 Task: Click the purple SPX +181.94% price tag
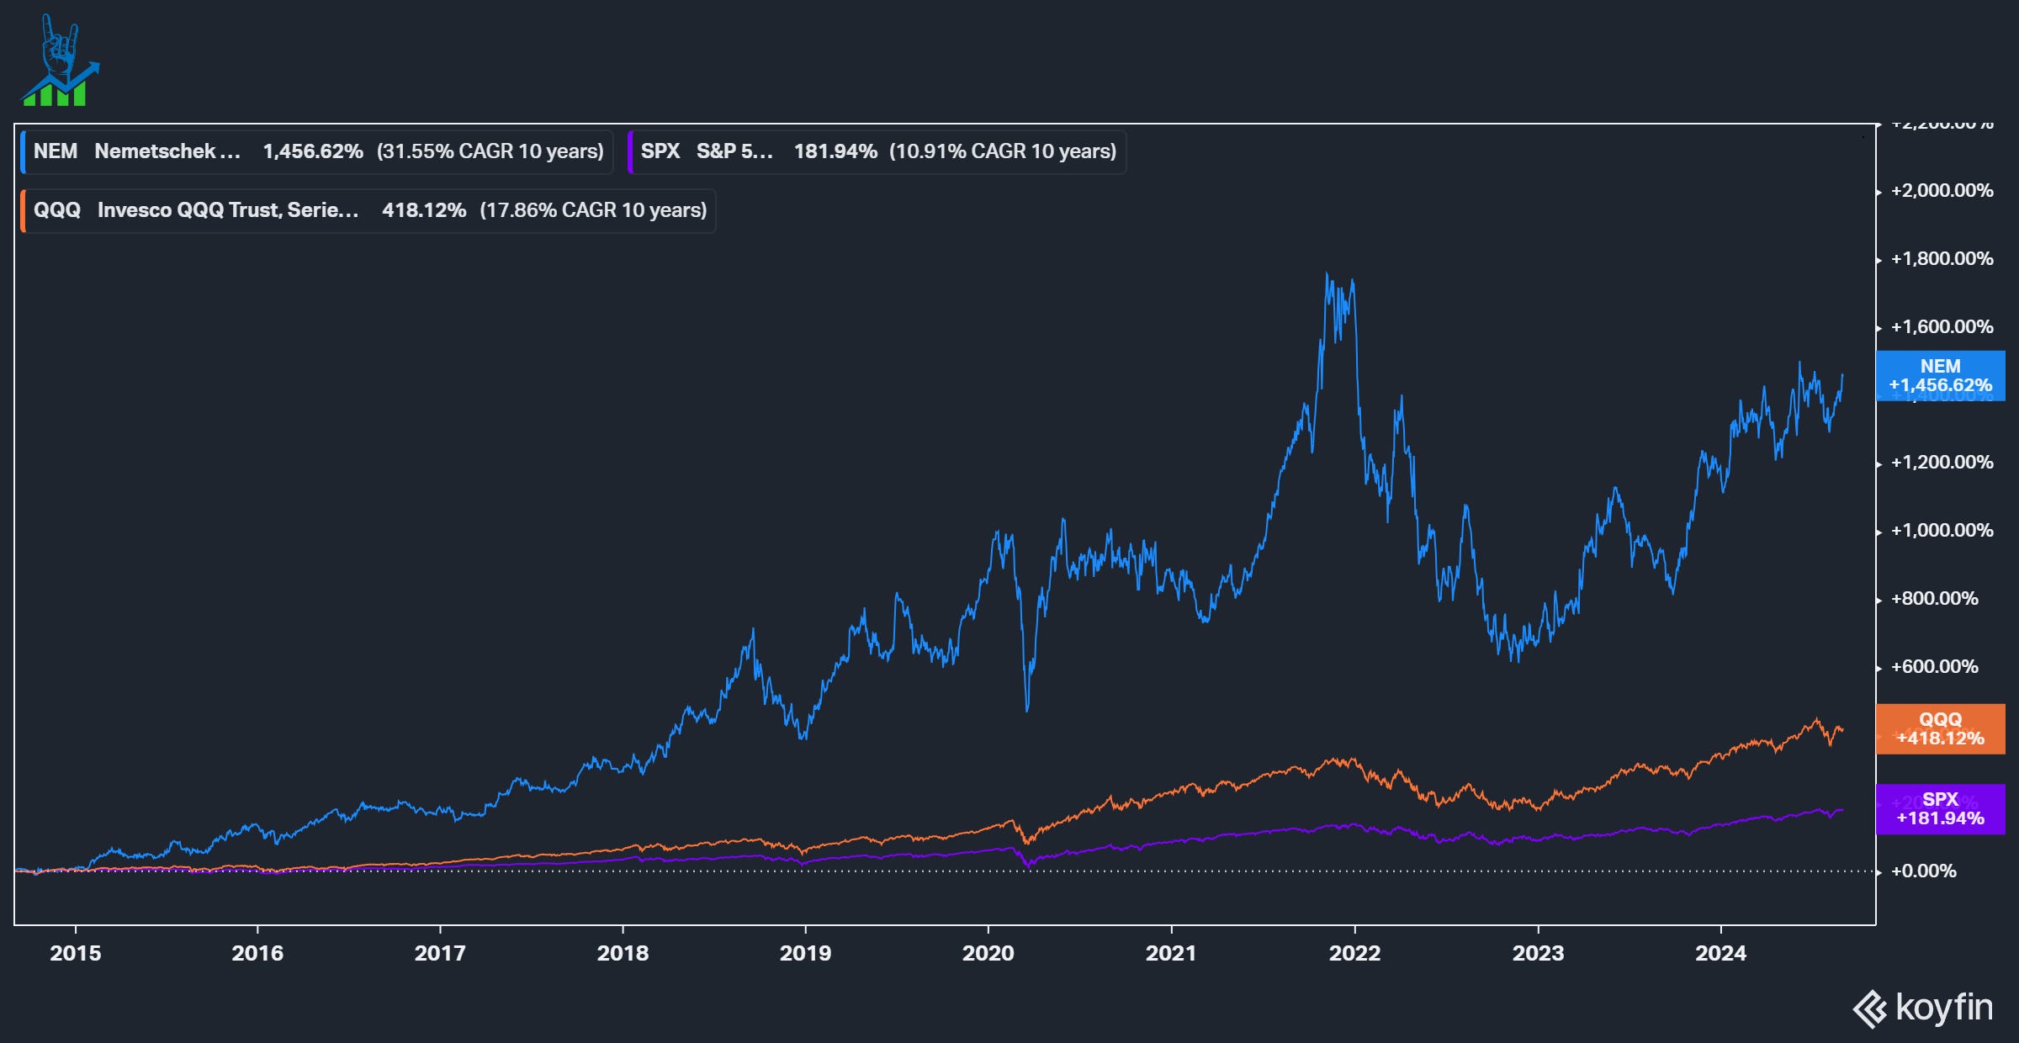click(1941, 809)
